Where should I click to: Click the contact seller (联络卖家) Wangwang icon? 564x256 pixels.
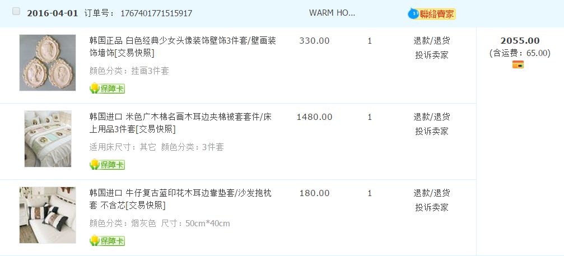pos(432,14)
